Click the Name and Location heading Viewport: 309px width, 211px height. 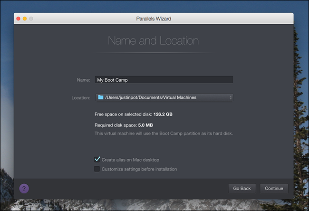point(154,40)
